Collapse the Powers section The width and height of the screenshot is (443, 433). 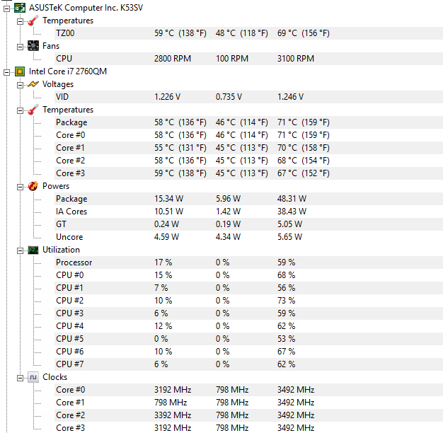point(20,187)
